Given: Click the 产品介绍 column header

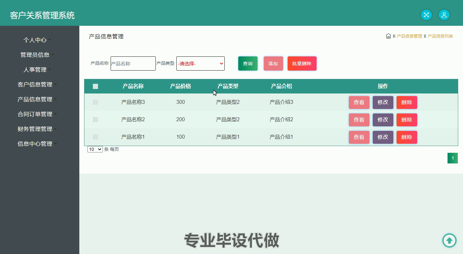Looking at the screenshot, I should tap(281, 86).
